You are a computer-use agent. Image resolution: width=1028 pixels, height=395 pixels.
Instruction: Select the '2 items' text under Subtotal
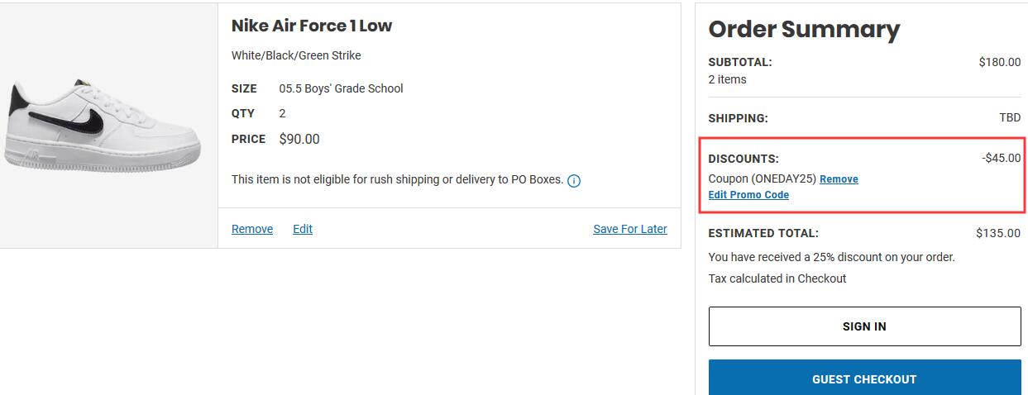728,79
